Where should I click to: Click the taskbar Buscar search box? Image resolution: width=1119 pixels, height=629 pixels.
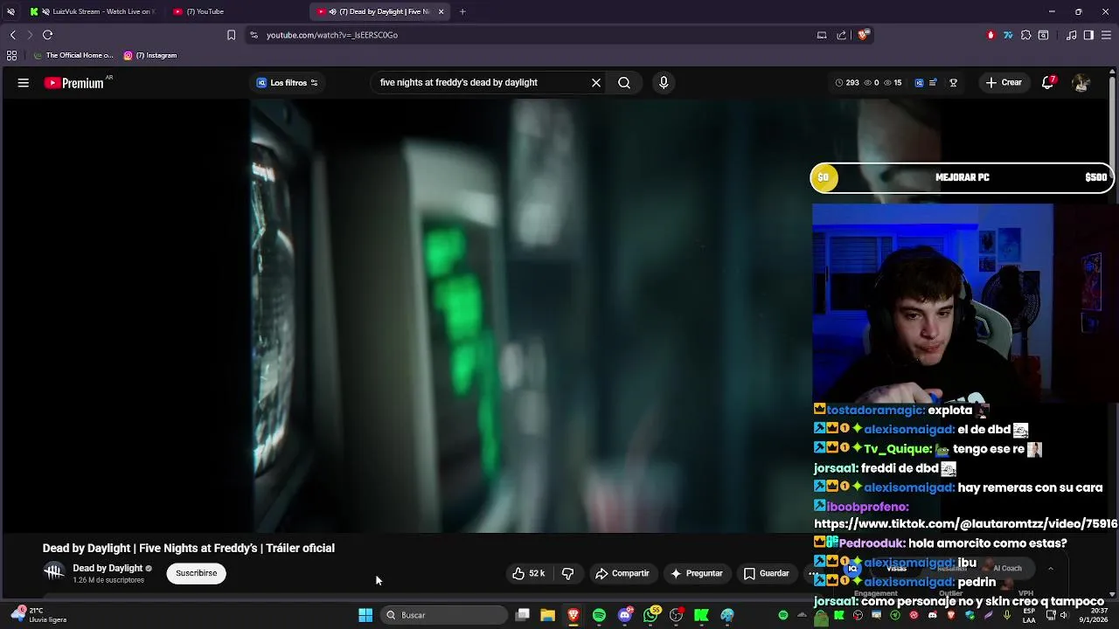pyautogui.click(x=445, y=615)
